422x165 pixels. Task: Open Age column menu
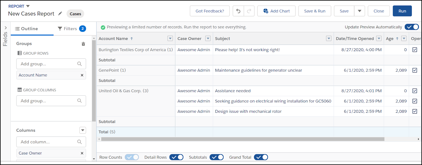click(x=404, y=39)
